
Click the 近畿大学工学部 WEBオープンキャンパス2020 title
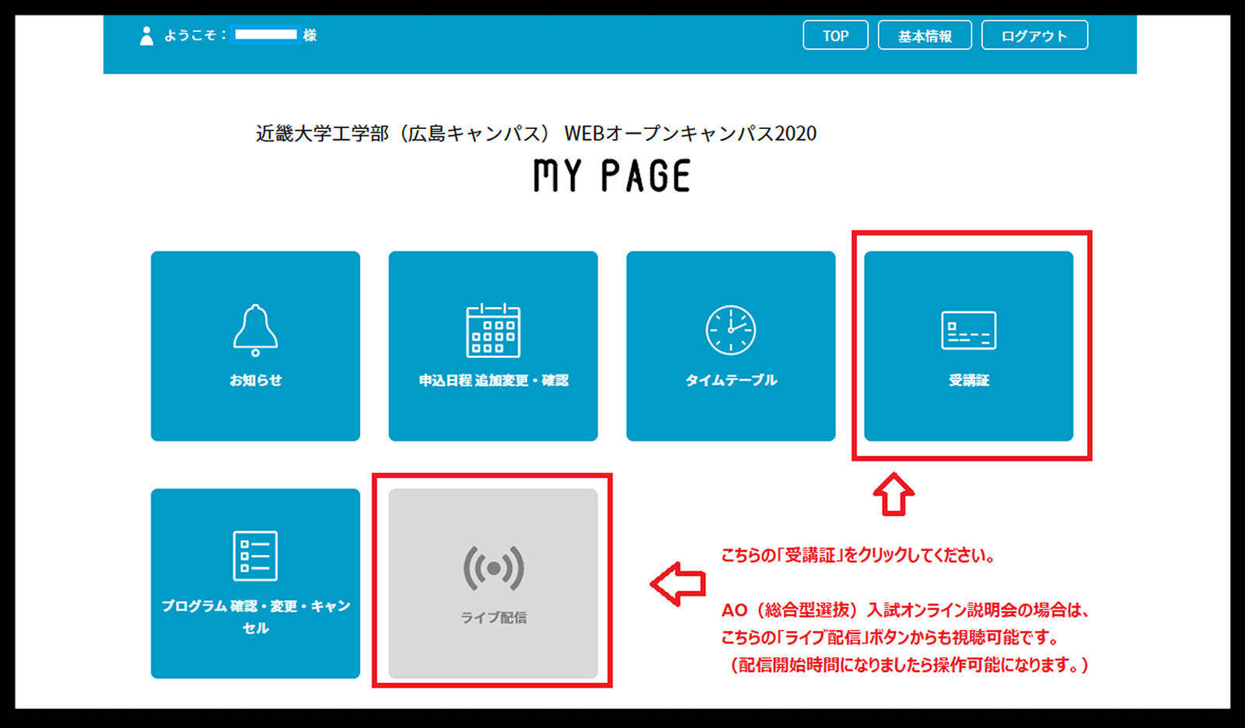tap(536, 134)
